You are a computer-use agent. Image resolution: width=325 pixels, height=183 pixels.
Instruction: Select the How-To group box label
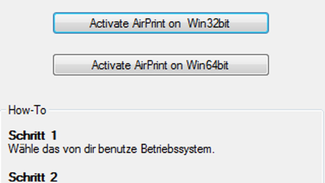point(27,110)
